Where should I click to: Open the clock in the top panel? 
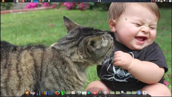(x=143, y=1)
